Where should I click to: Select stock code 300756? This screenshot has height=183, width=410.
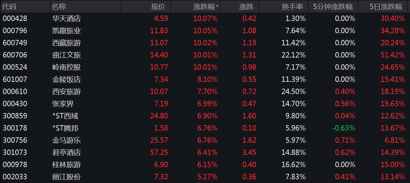[x=15, y=140]
